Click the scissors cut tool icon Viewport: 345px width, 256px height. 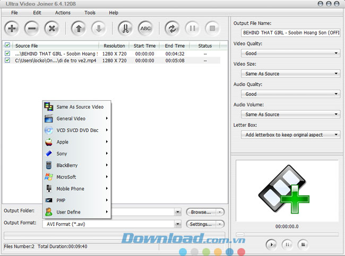tap(125, 28)
